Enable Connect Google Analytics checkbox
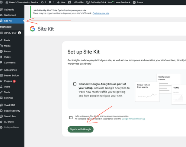186x147 pixels. (75, 84)
